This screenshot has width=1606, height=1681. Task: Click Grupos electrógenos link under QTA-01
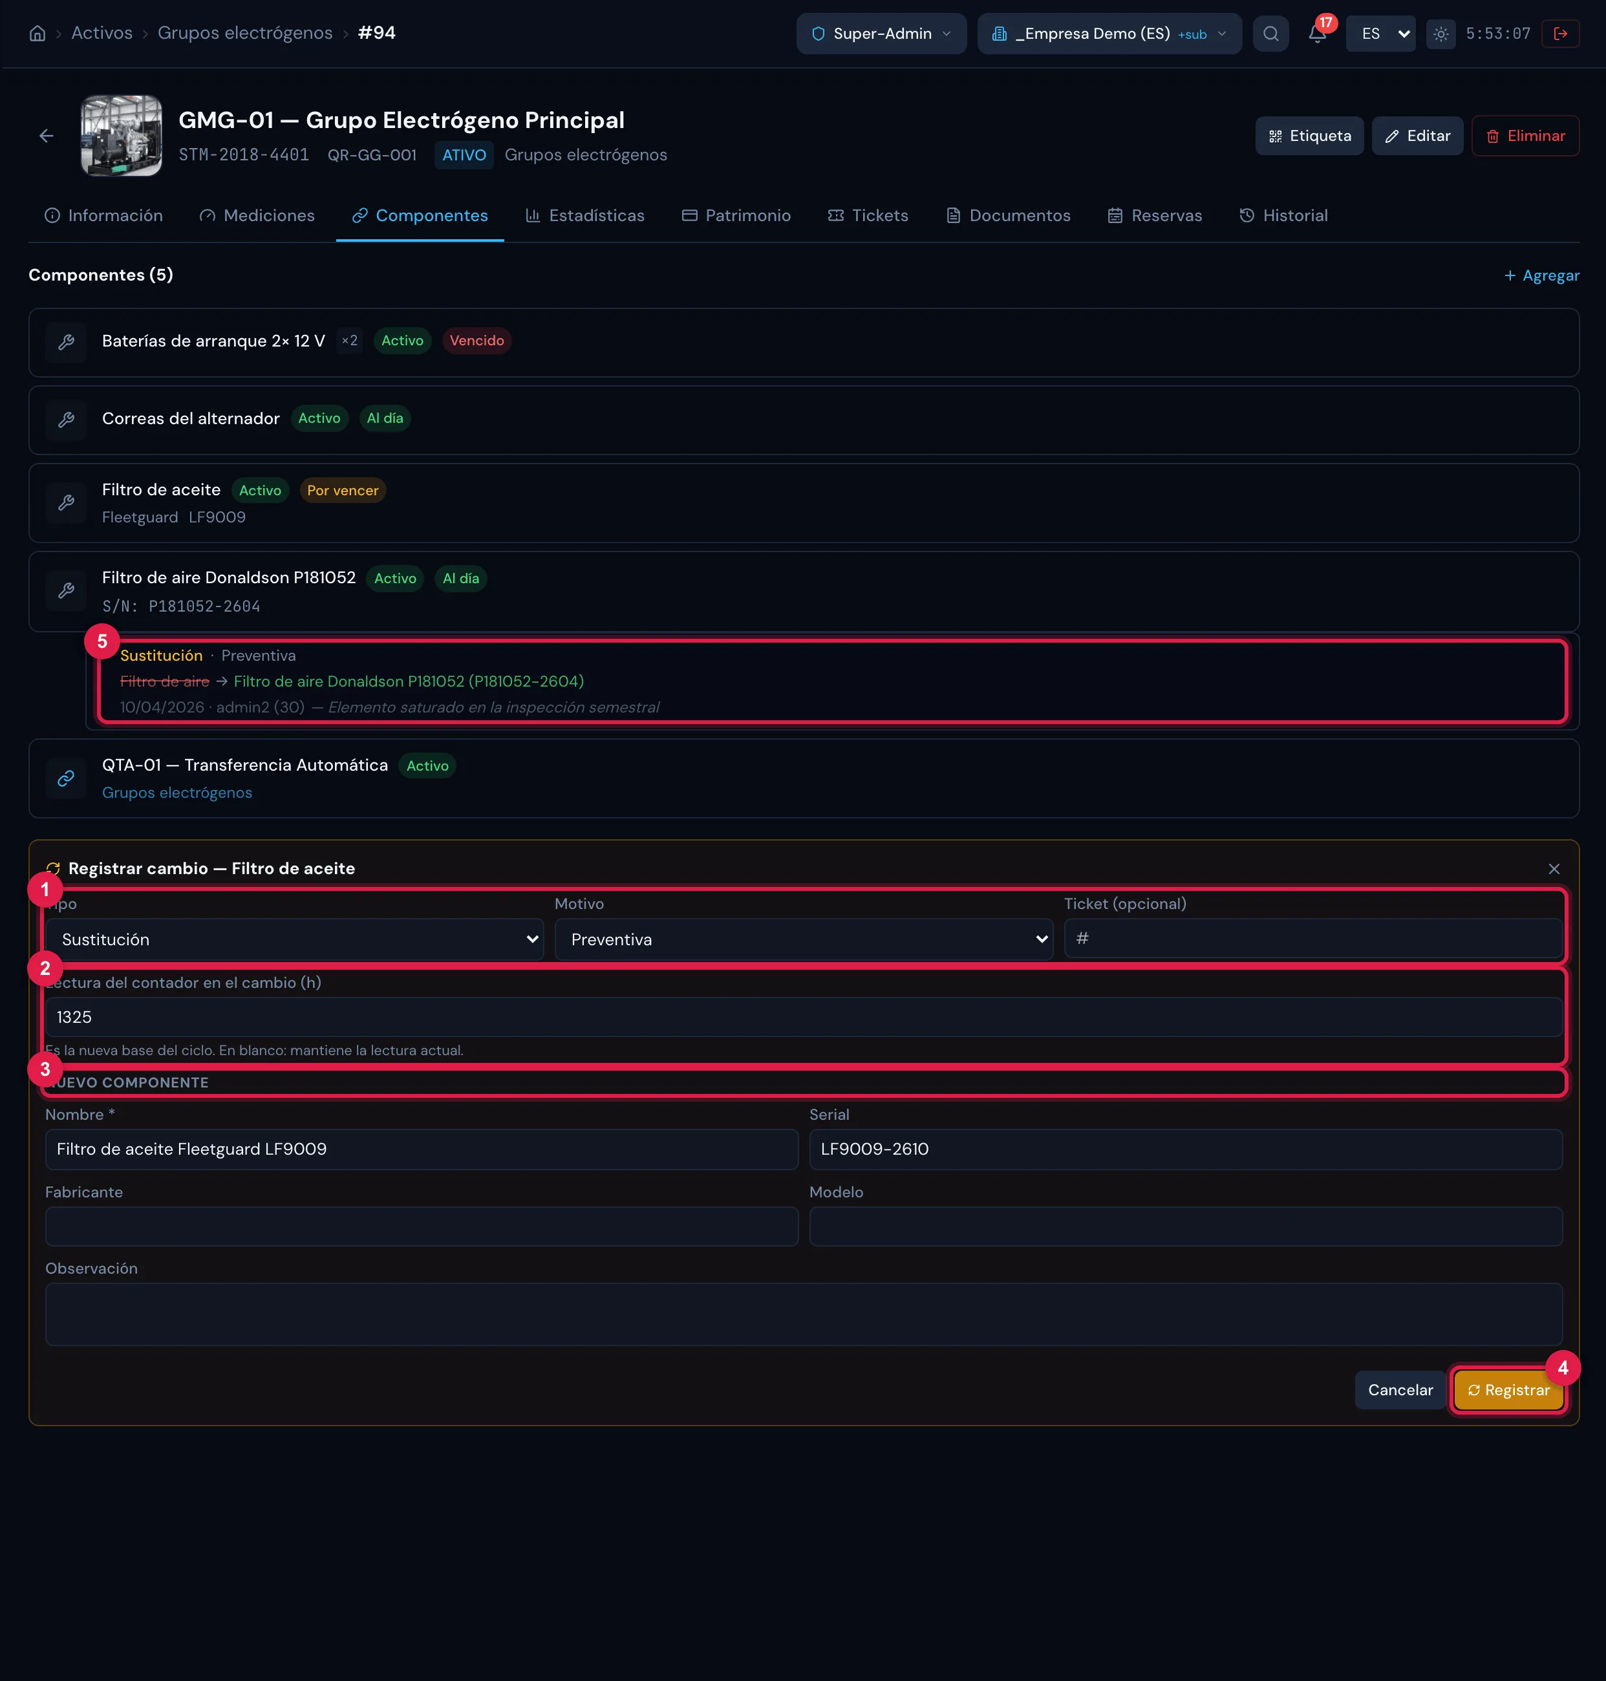pyautogui.click(x=177, y=793)
